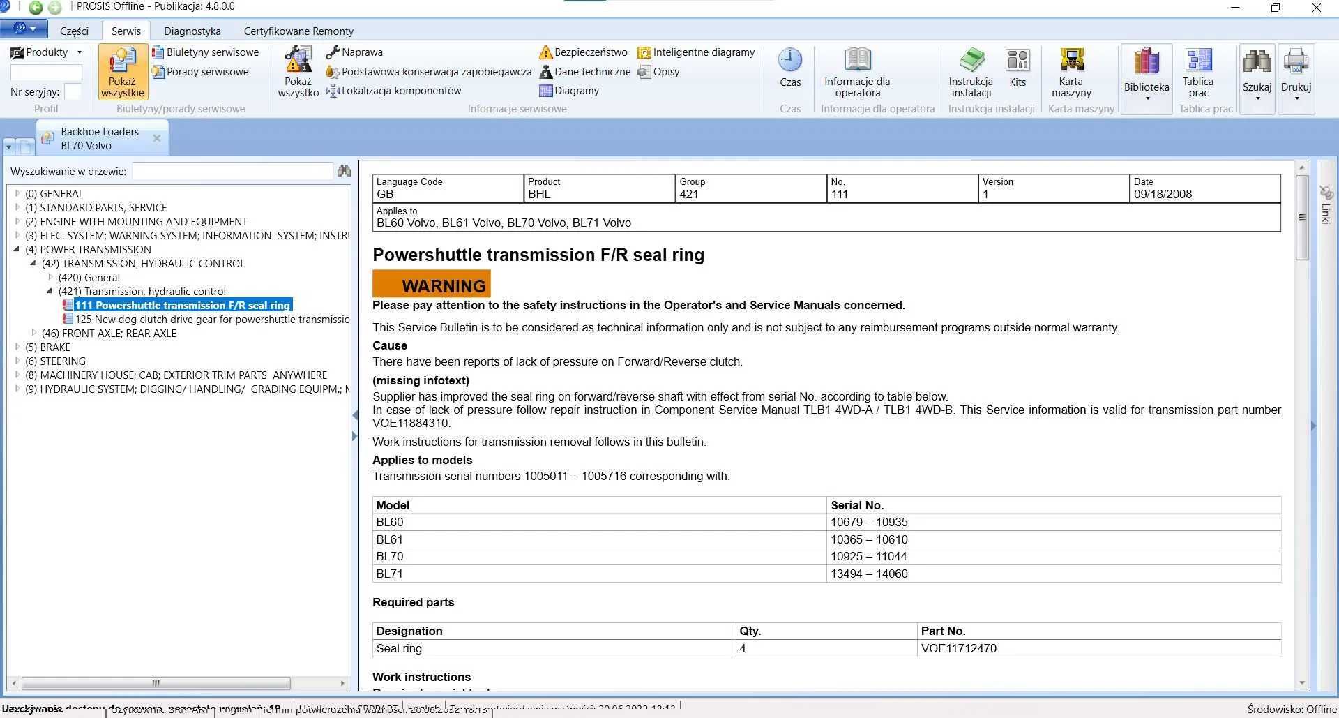Click the Czas clock icon
This screenshot has height=718, width=1339.
pos(790,68)
